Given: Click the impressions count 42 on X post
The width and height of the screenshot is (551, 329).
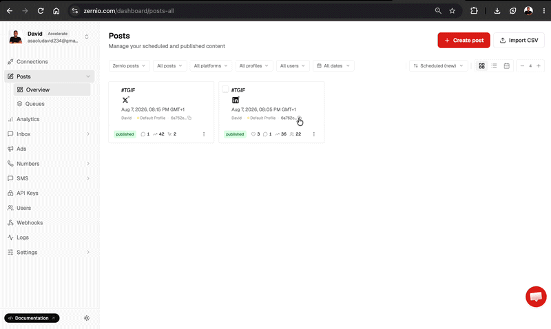Looking at the screenshot, I should [158, 134].
